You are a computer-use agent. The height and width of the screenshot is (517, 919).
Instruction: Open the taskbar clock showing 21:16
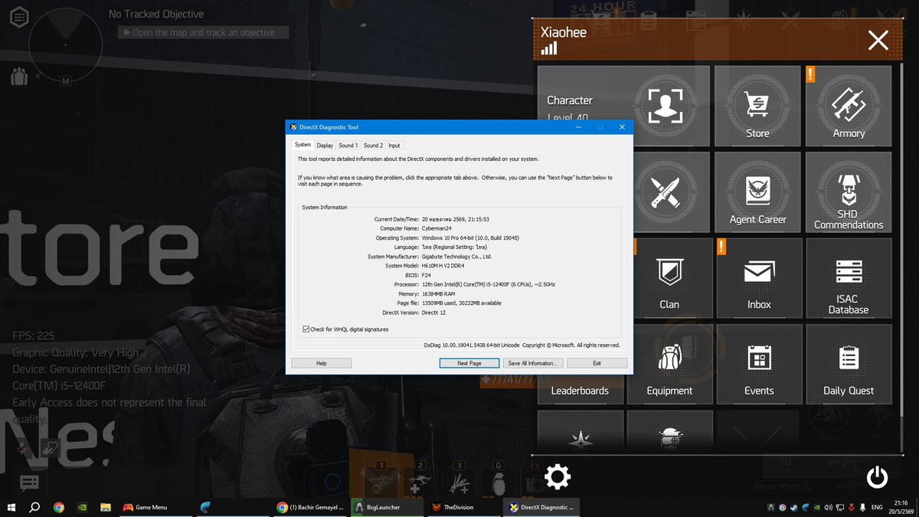901,507
